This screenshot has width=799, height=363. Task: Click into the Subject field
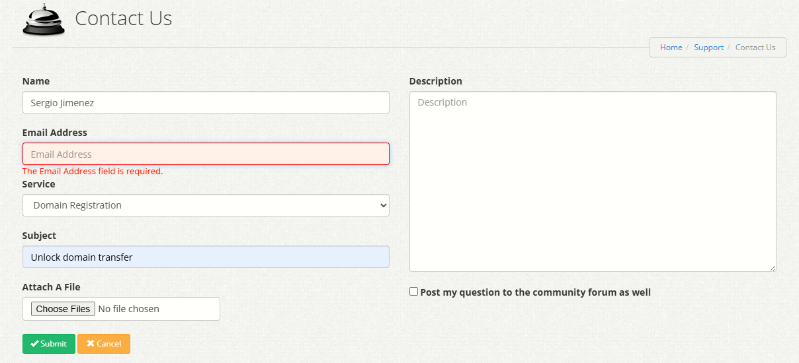pyautogui.click(x=206, y=257)
